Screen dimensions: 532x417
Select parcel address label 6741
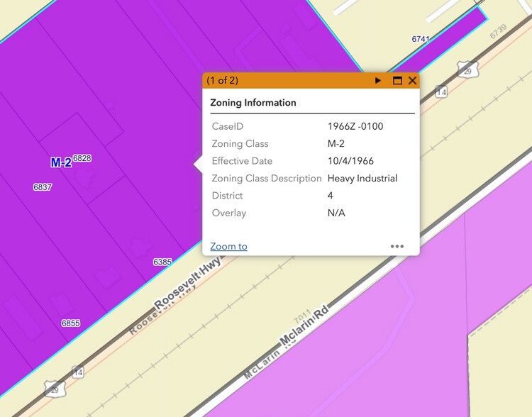[421, 39]
